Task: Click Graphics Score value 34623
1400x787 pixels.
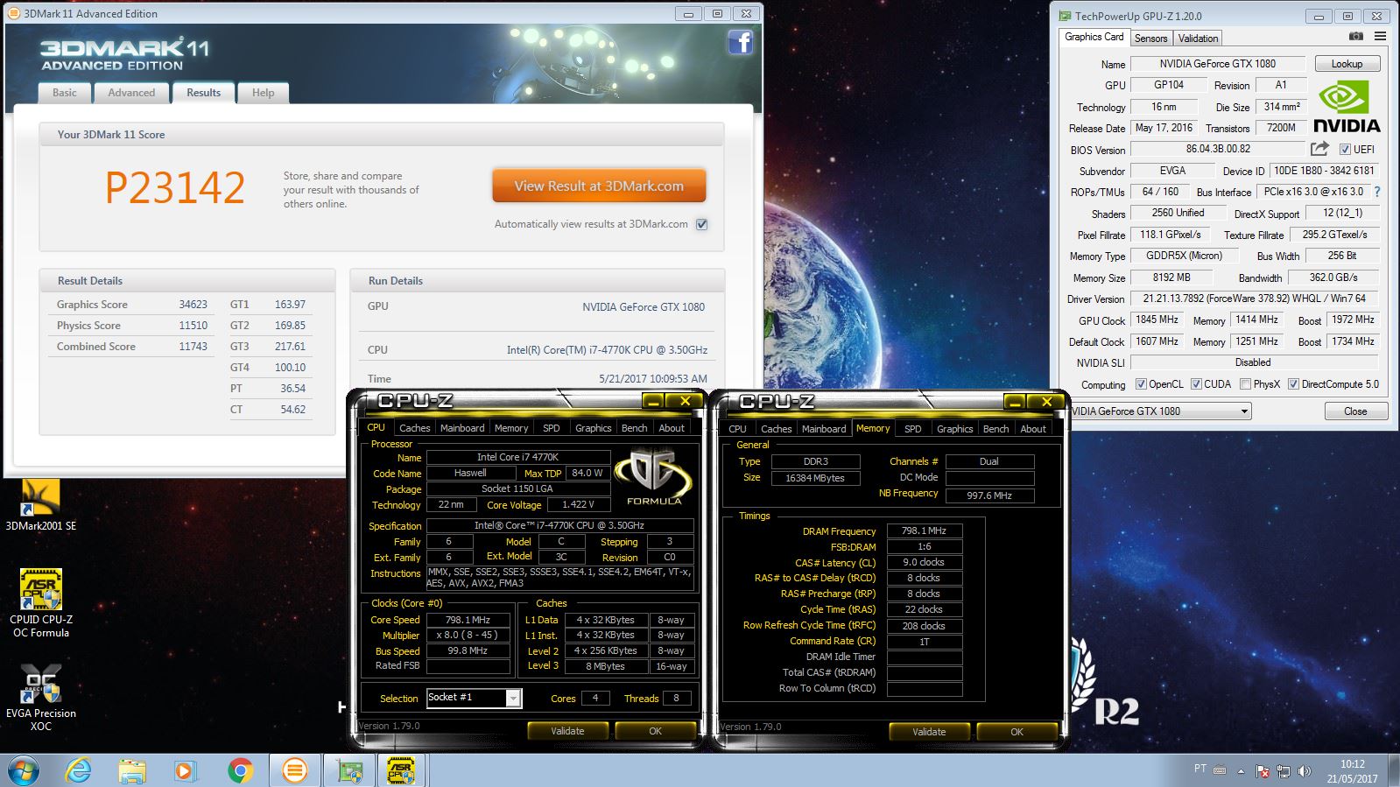Action: tap(193, 305)
